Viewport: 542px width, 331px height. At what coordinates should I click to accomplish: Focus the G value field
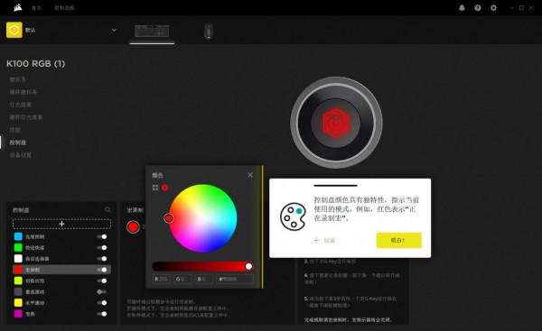click(x=182, y=279)
